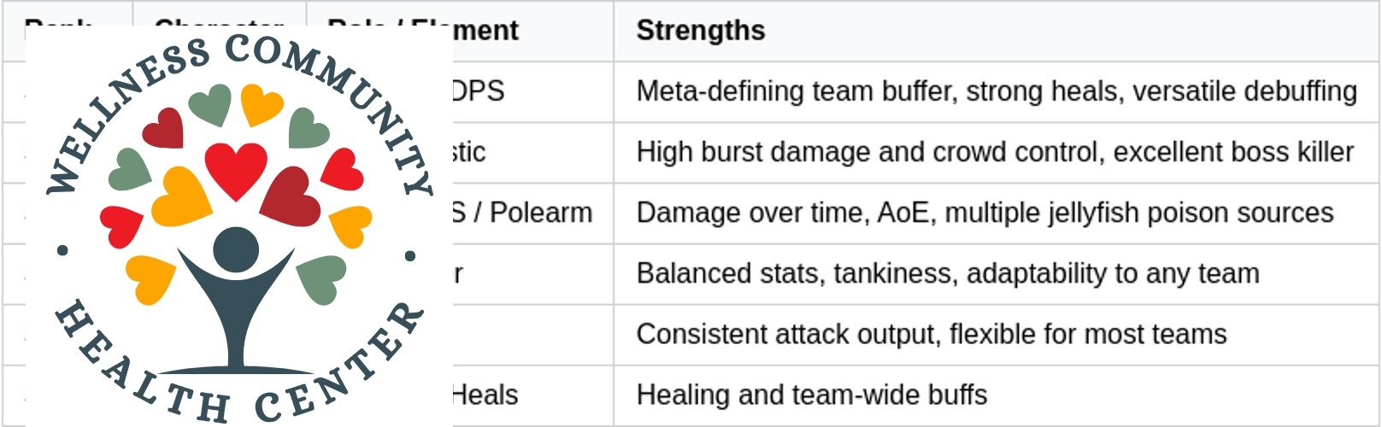Select the "Balanced stats, tankiness" cell
1382x427 pixels.
click(948, 273)
